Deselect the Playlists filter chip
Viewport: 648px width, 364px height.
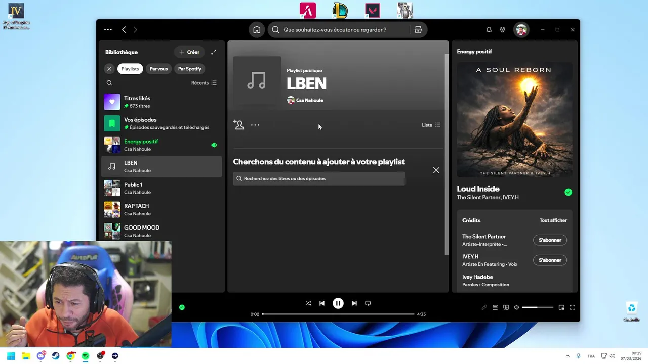pos(130,69)
